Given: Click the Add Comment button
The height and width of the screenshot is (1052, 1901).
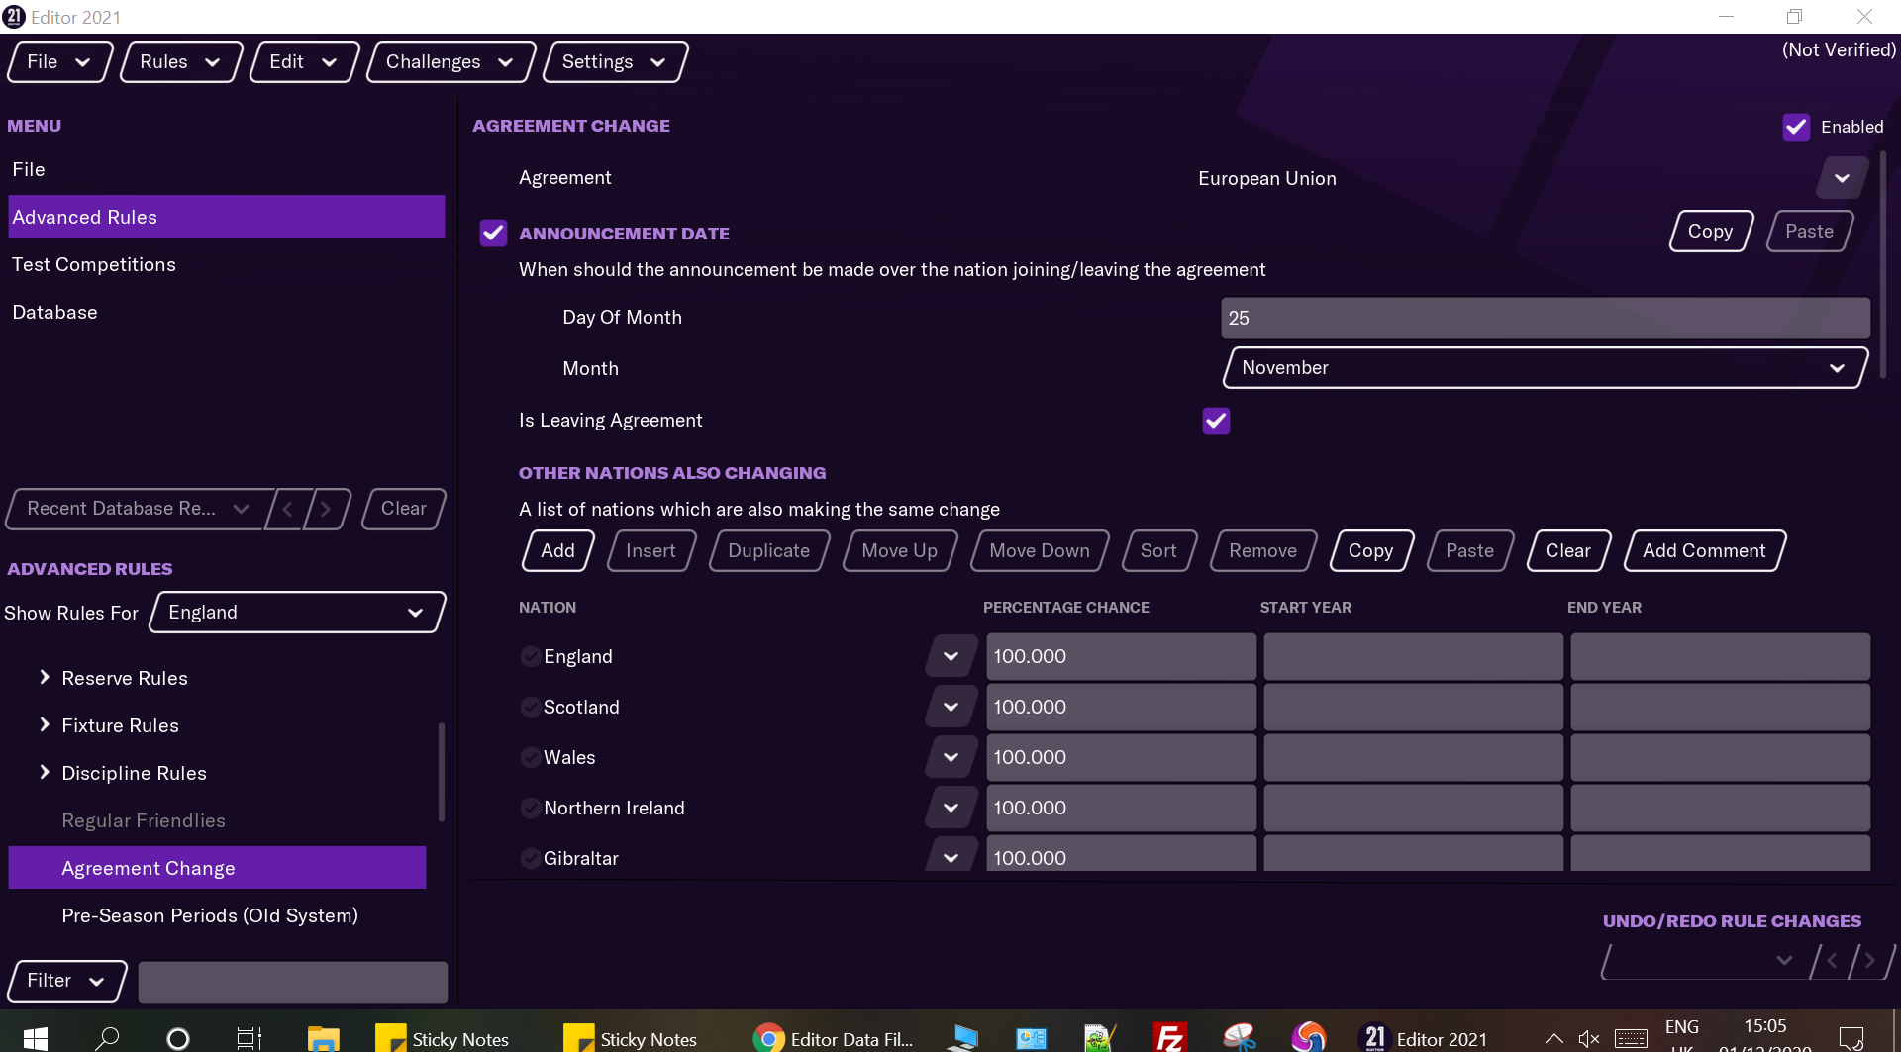Looking at the screenshot, I should [x=1703, y=551].
